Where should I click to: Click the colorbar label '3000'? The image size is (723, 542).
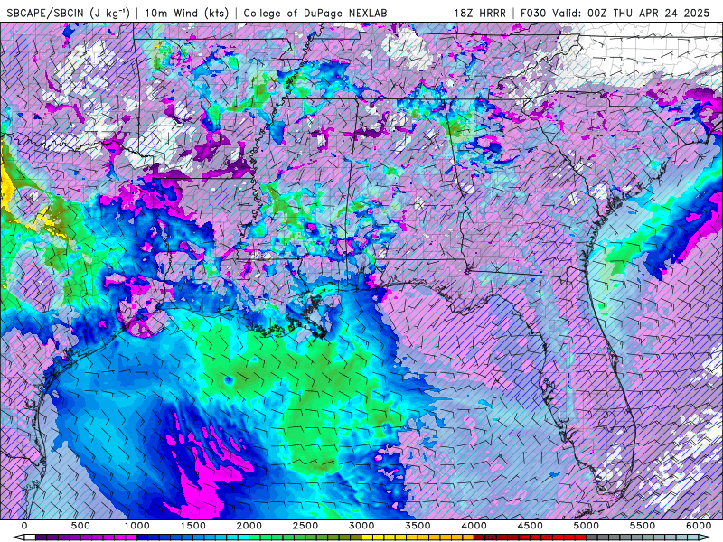tap(361, 526)
